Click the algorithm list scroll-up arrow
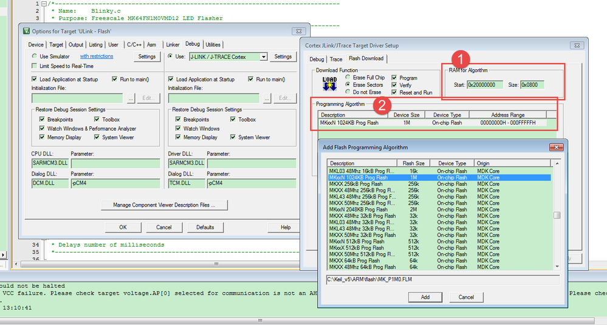 (557, 163)
